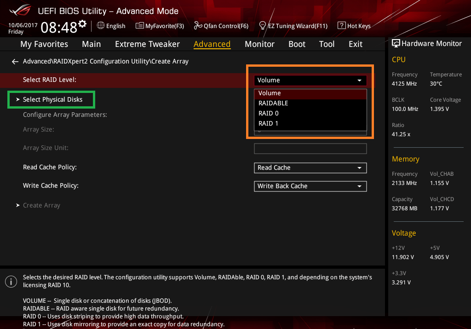Click the 30°C temperature value
This screenshot has width=471, height=329.
click(x=436, y=84)
